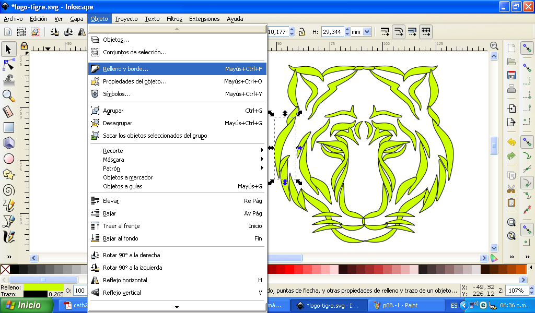Click the Open folder icon

[511, 62]
